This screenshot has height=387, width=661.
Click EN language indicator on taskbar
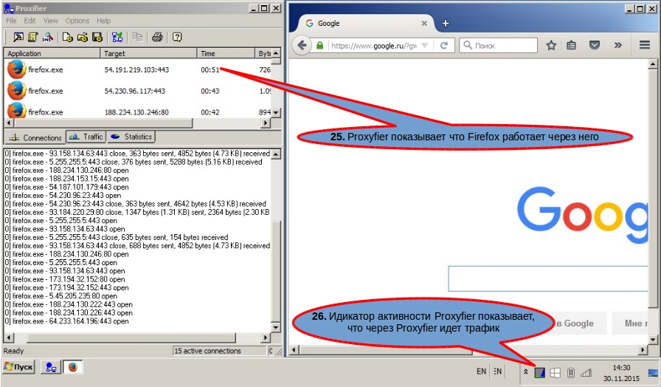(482, 371)
